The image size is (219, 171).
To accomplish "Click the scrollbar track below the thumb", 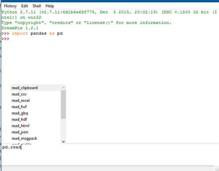I will click(64, 129).
